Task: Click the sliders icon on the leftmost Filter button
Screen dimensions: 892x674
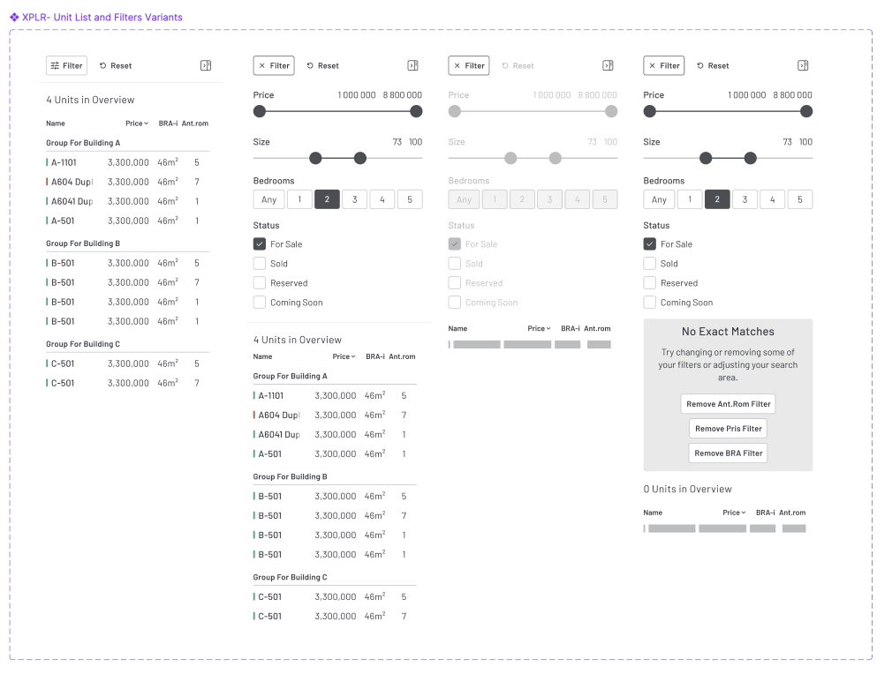Action: tap(55, 65)
